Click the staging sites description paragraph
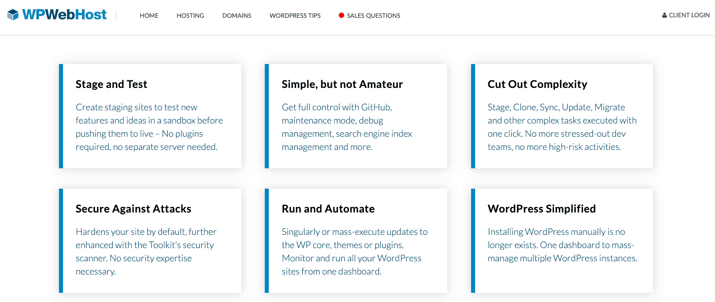This screenshot has height=302, width=715. coord(149,127)
